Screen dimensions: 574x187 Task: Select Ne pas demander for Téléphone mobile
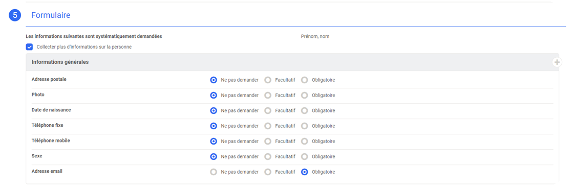pyautogui.click(x=214, y=142)
